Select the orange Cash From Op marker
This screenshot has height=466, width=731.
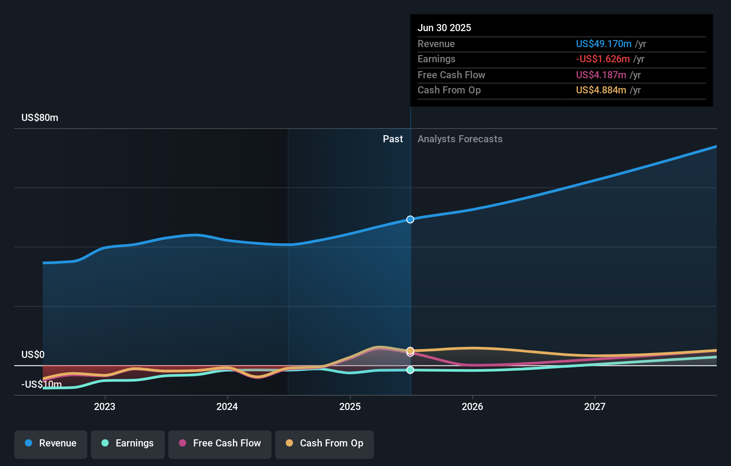coord(410,351)
